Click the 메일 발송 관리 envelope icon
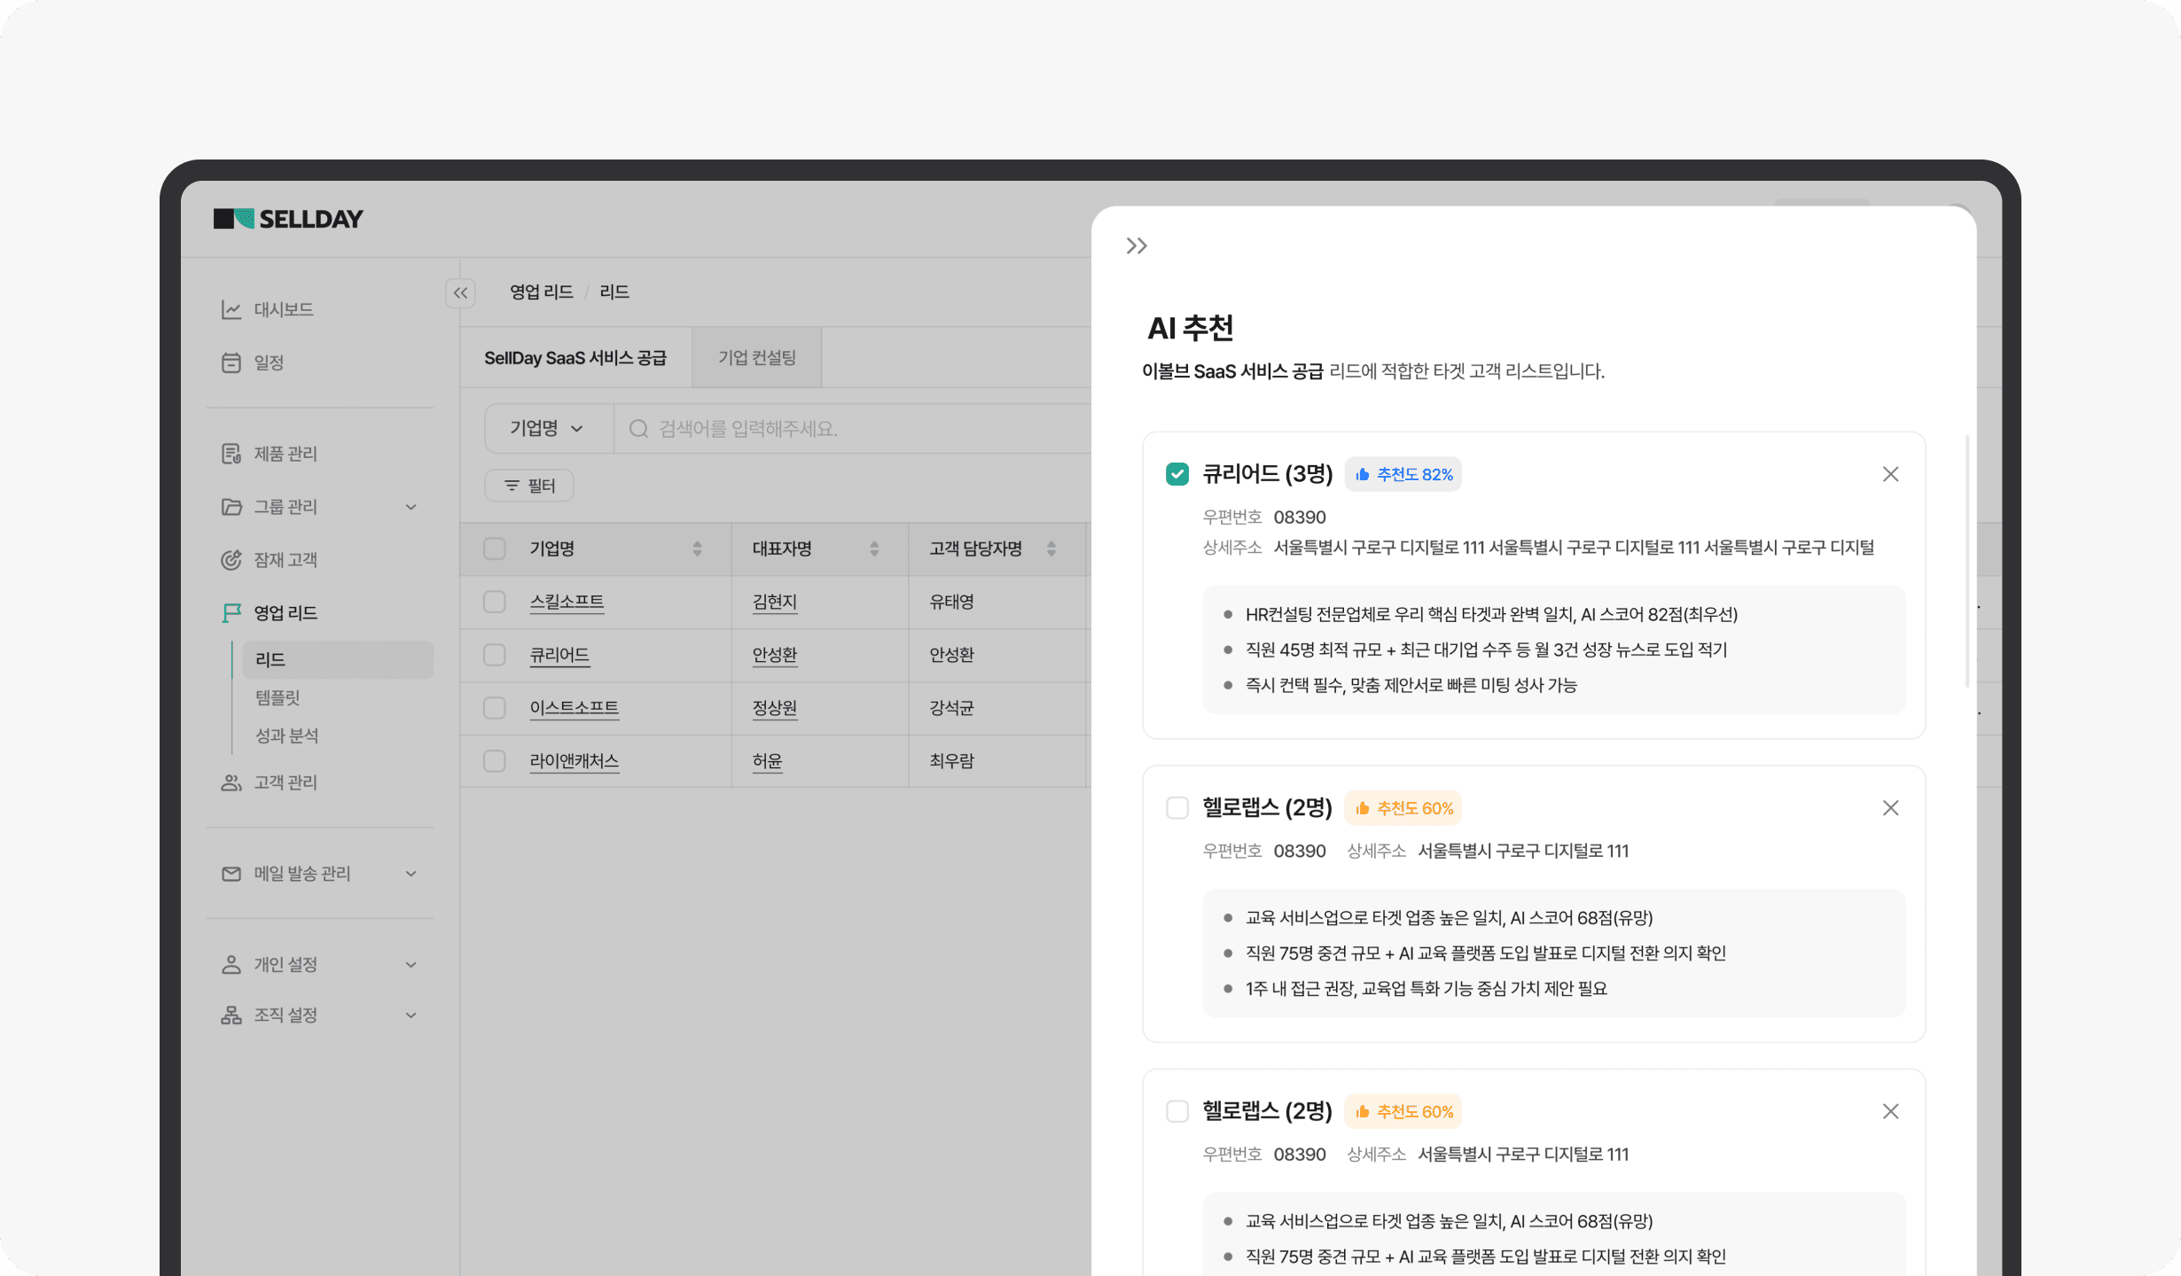 pos(231,874)
